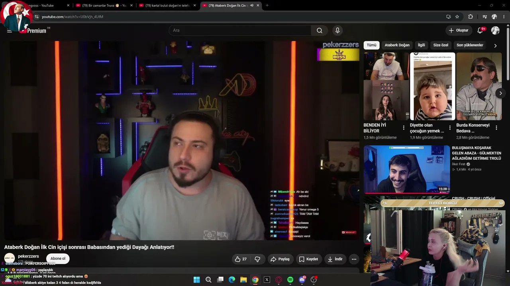Click the Chrome icon in the taskbar

[255, 280]
